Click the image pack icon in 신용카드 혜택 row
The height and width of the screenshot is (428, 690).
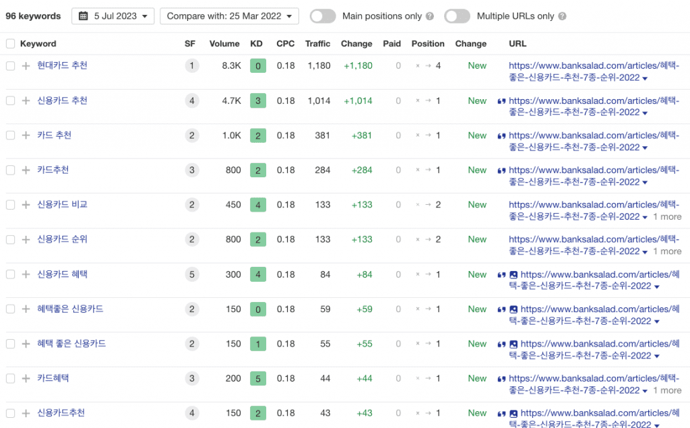pyautogui.click(x=513, y=275)
